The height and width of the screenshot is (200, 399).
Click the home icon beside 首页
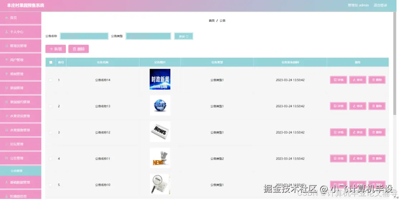click(x=6, y=18)
